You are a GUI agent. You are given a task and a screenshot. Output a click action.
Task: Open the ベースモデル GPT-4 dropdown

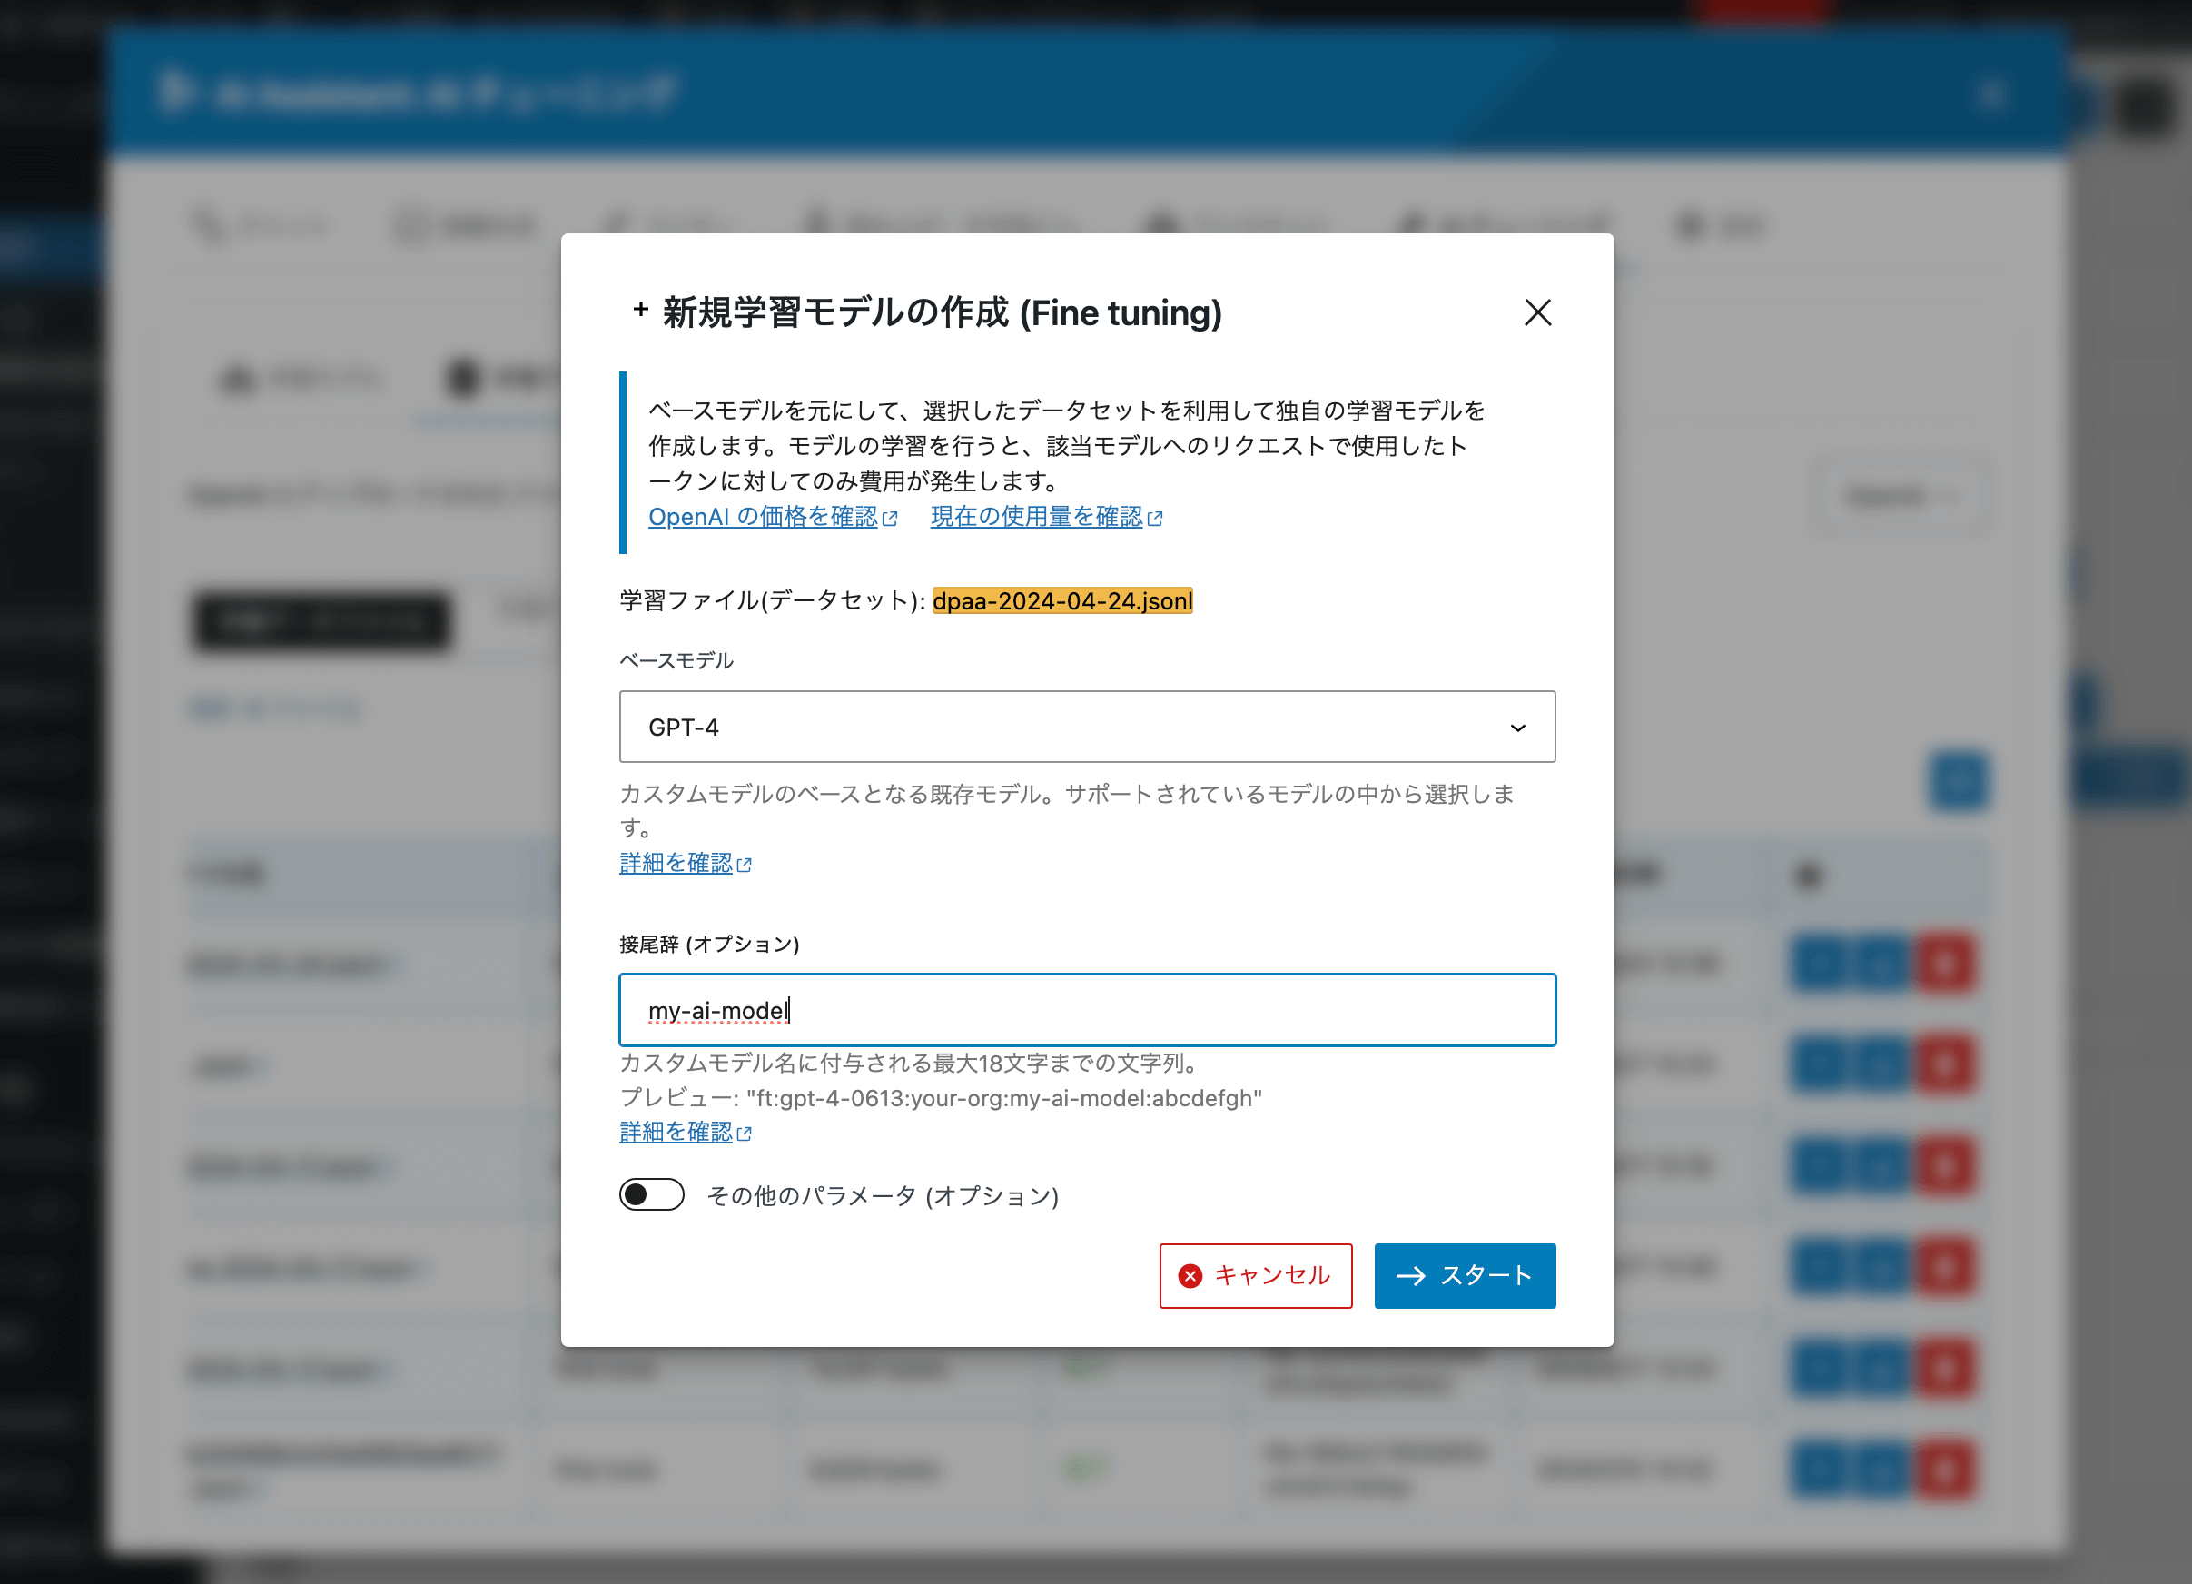point(1087,727)
